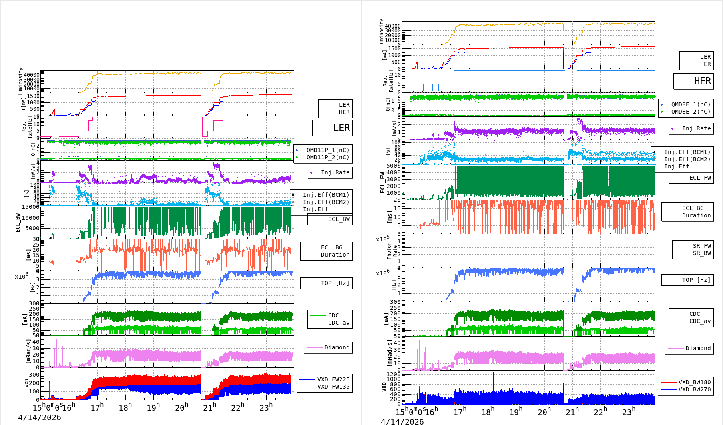Select the large LER rep-rate legend box
Screen dimensions: 723x425
(x=333, y=128)
